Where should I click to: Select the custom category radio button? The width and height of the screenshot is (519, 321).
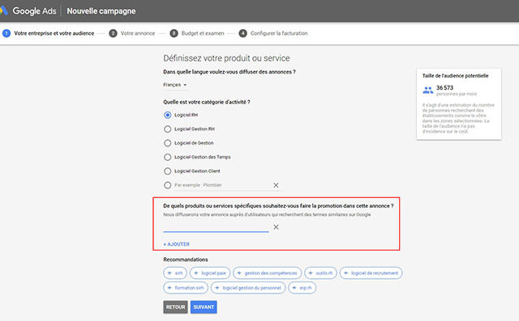pos(168,185)
